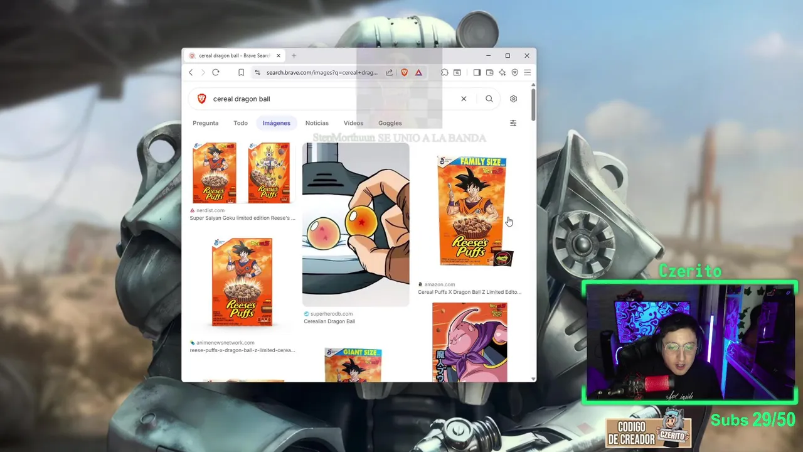Open the Brave Wallet icon
Image resolution: width=803 pixels, height=452 pixels.
pyautogui.click(x=489, y=73)
